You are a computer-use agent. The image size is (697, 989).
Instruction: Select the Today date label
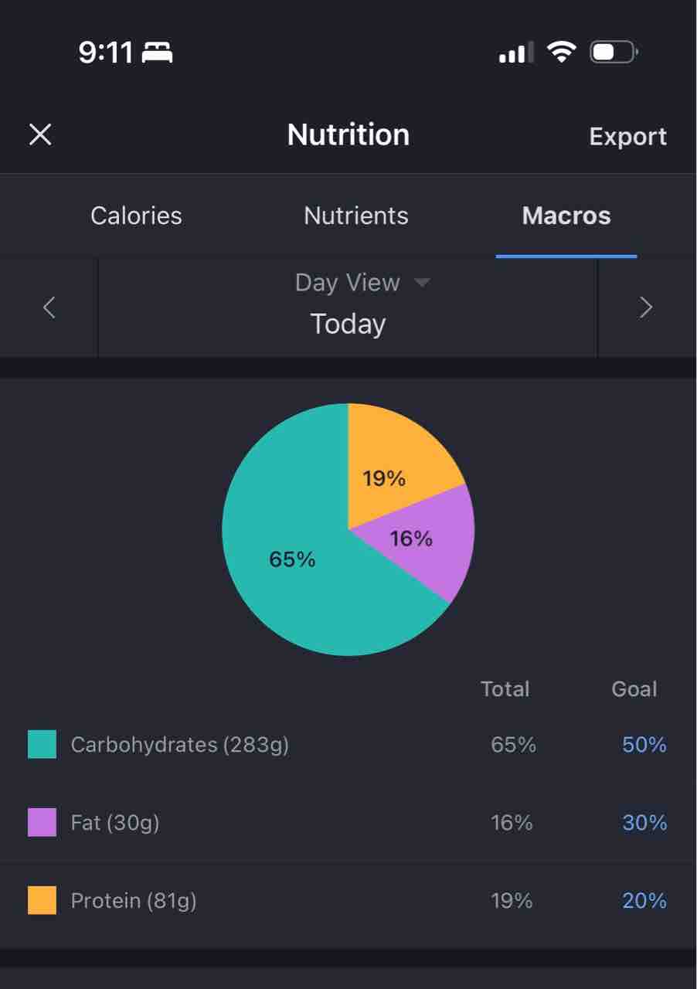348,324
